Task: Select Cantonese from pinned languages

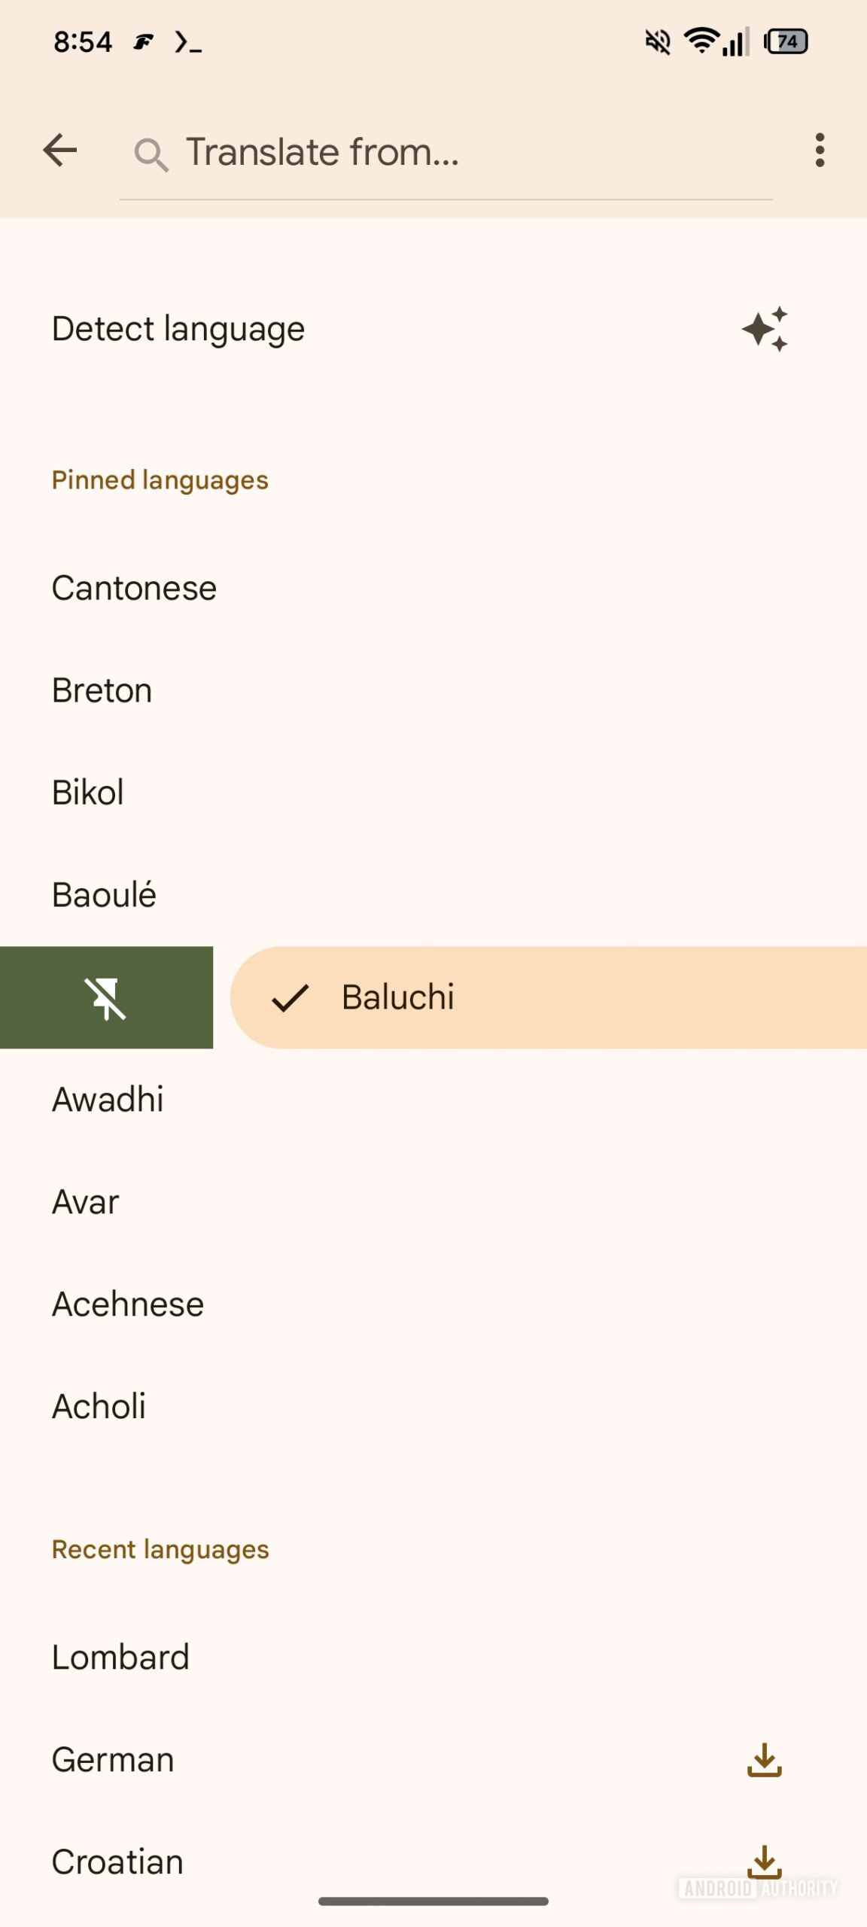Action: coord(134,588)
